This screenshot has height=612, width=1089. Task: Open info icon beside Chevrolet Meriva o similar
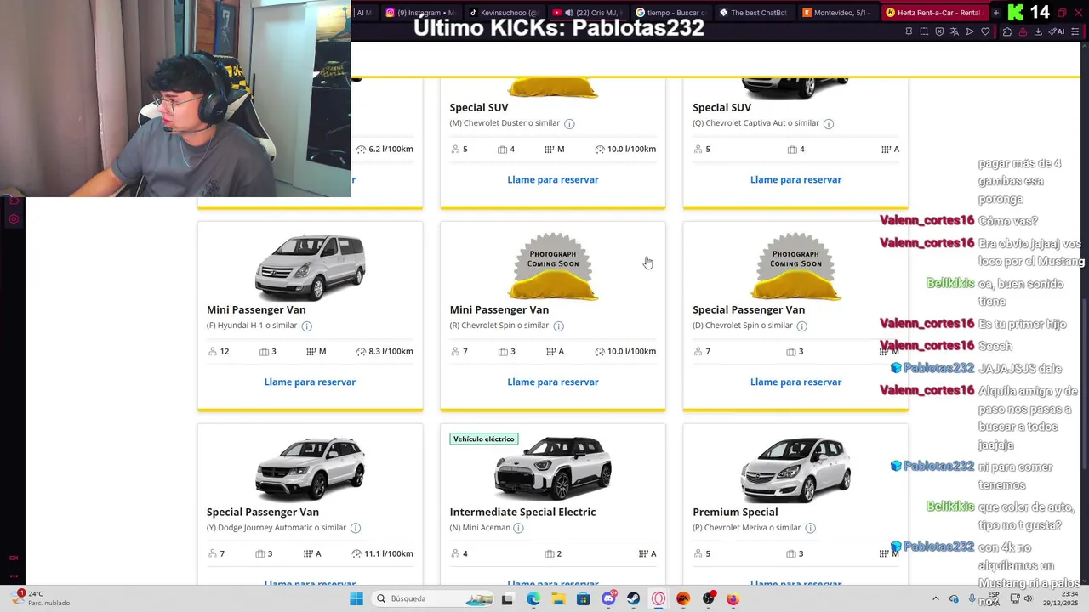click(x=810, y=528)
